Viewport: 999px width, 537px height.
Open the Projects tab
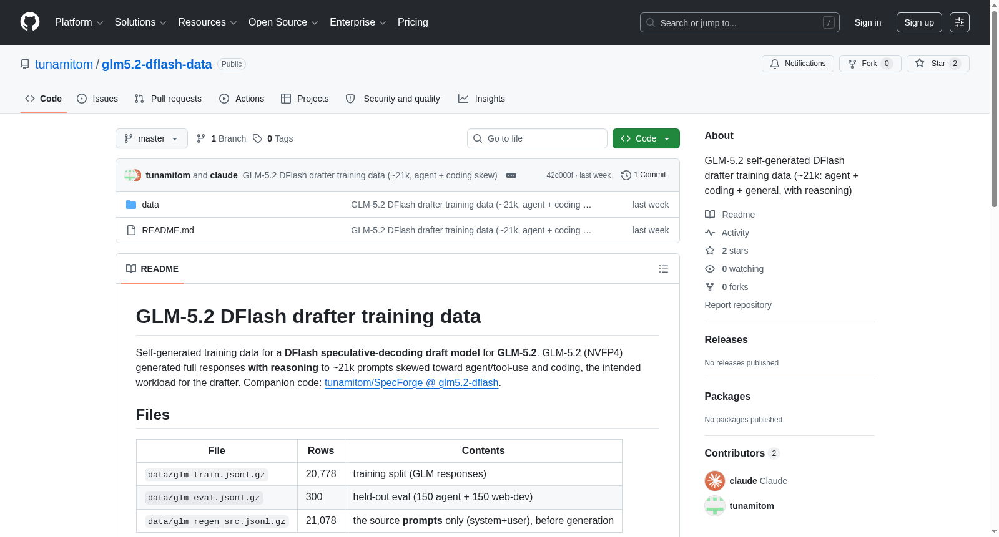[x=305, y=99]
